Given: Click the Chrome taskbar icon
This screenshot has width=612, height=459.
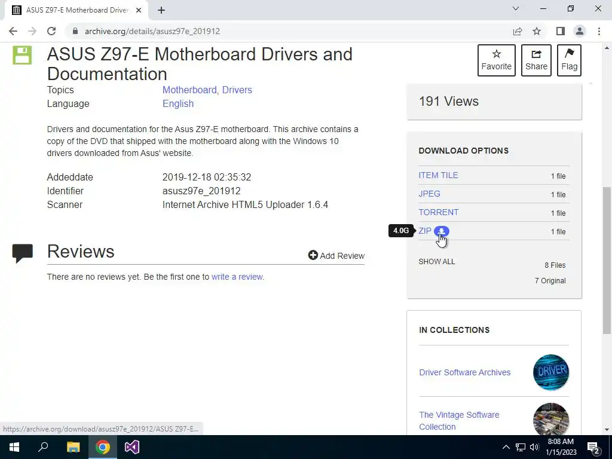Looking at the screenshot, I should pyautogui.click(x=103, y=447).
